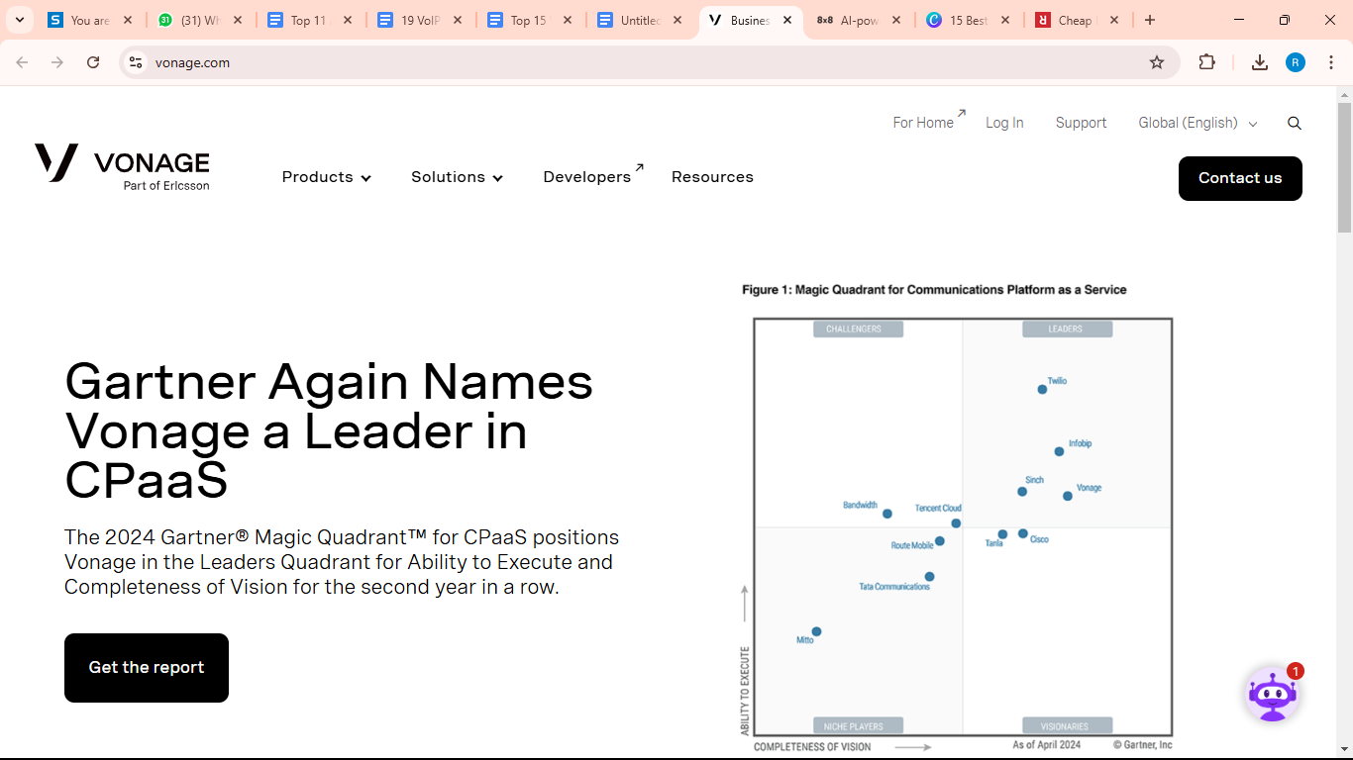
Task: Click the scrollbar up arrow
Action: (1344, 95)
